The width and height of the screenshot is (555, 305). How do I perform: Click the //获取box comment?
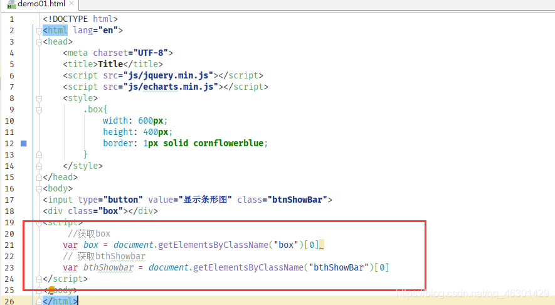(89, 234)
